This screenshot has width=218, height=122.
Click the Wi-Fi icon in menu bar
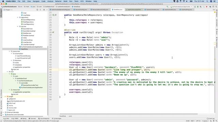pyautogui.click(x=184, y=1)
